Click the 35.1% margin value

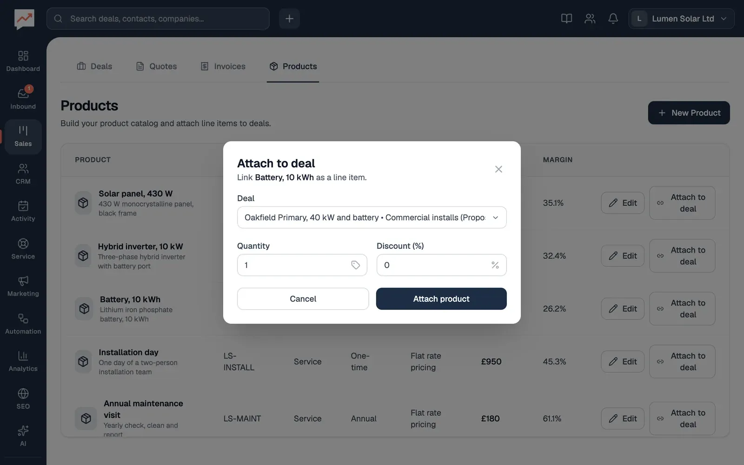[553, 203]
